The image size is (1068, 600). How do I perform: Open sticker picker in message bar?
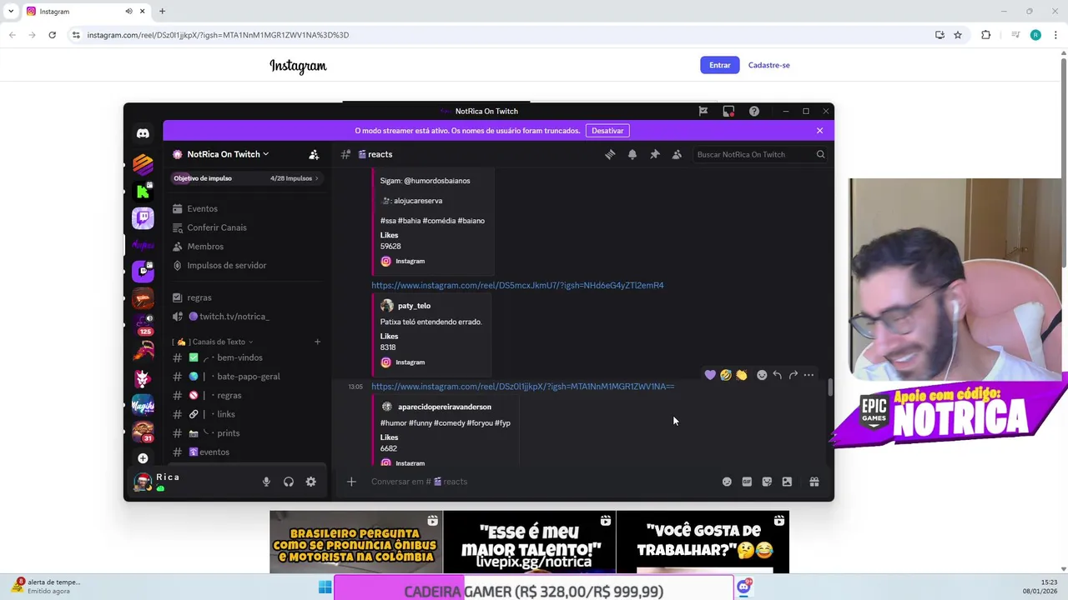767,482
